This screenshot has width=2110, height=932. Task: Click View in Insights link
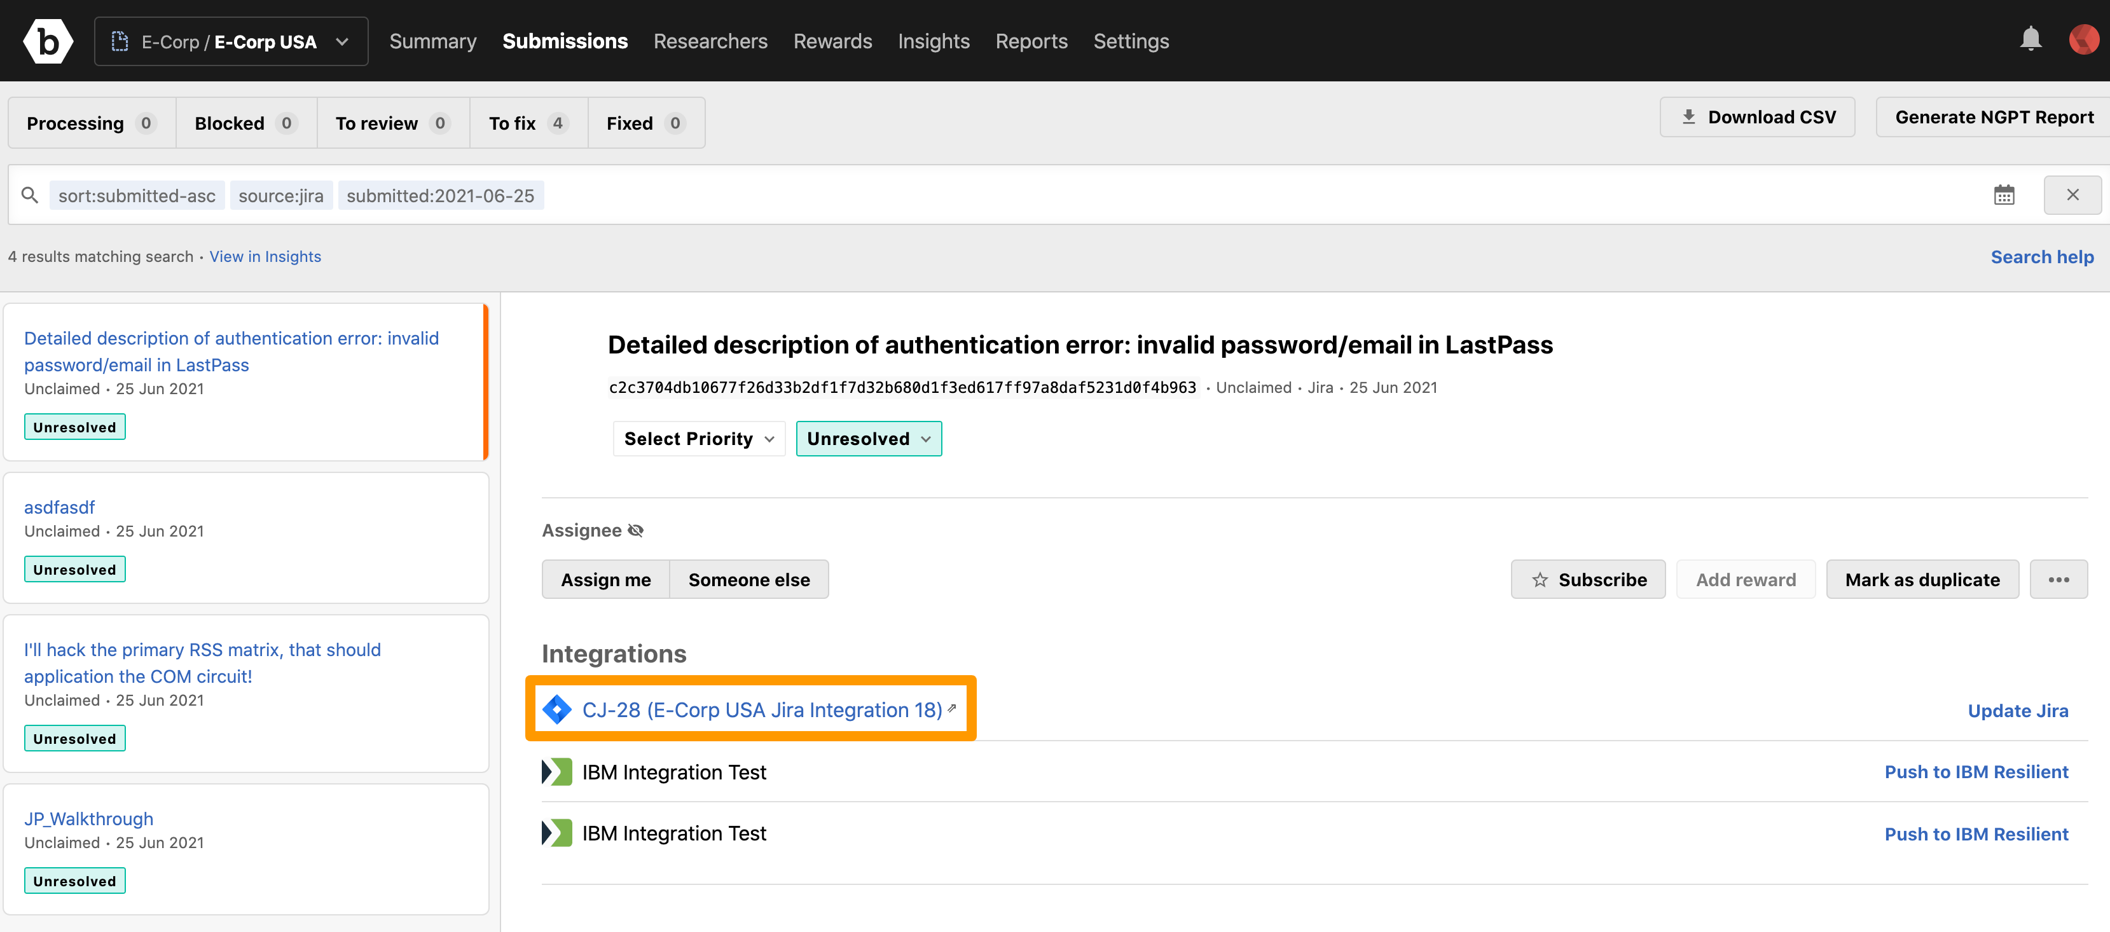(265, 256)
